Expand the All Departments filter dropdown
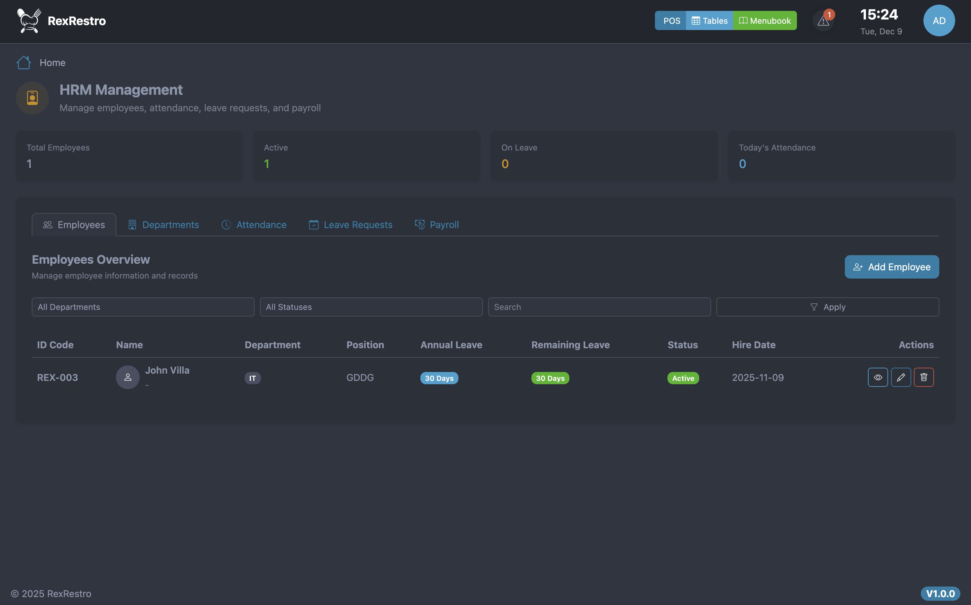This screenshot has width=971, height=605. tap(143, 307)
